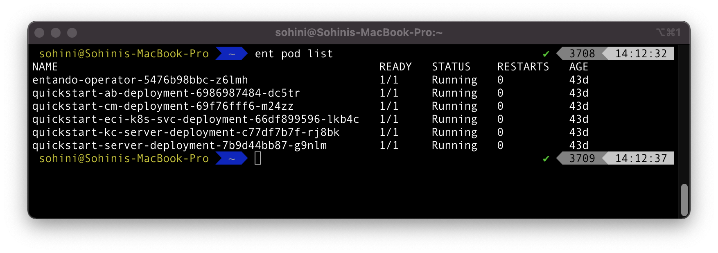
Task: Click the READY column header
Action: [395, 67]
